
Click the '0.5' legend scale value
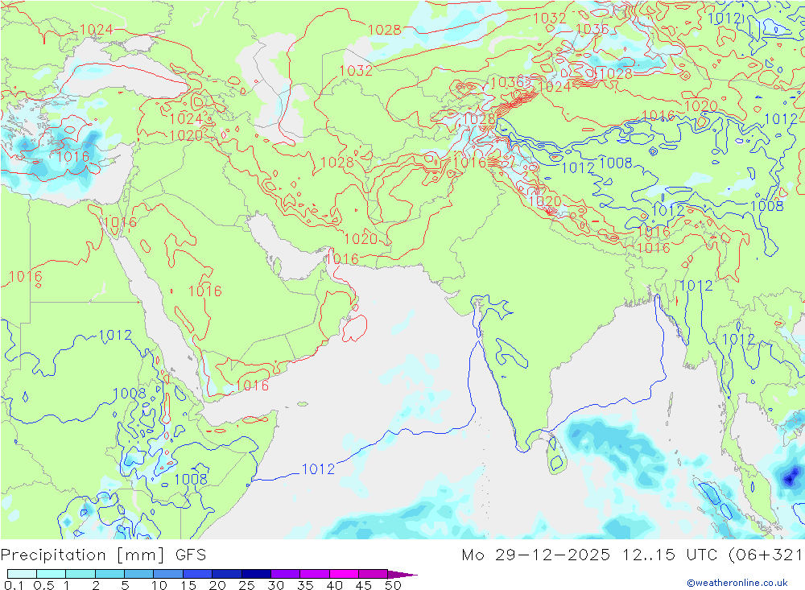point(43,585)
